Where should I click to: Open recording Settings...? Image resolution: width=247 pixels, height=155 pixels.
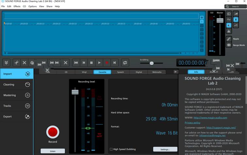[165, 149]
